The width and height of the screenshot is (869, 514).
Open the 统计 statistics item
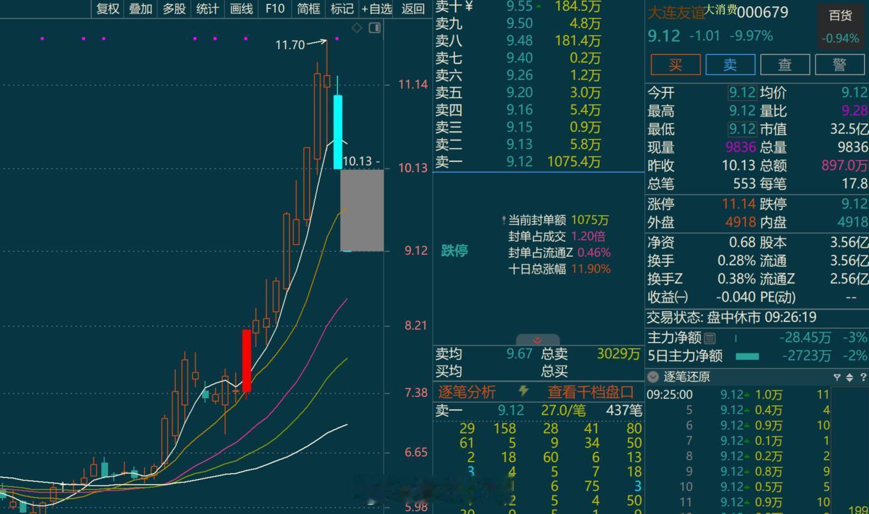[207, 8]
